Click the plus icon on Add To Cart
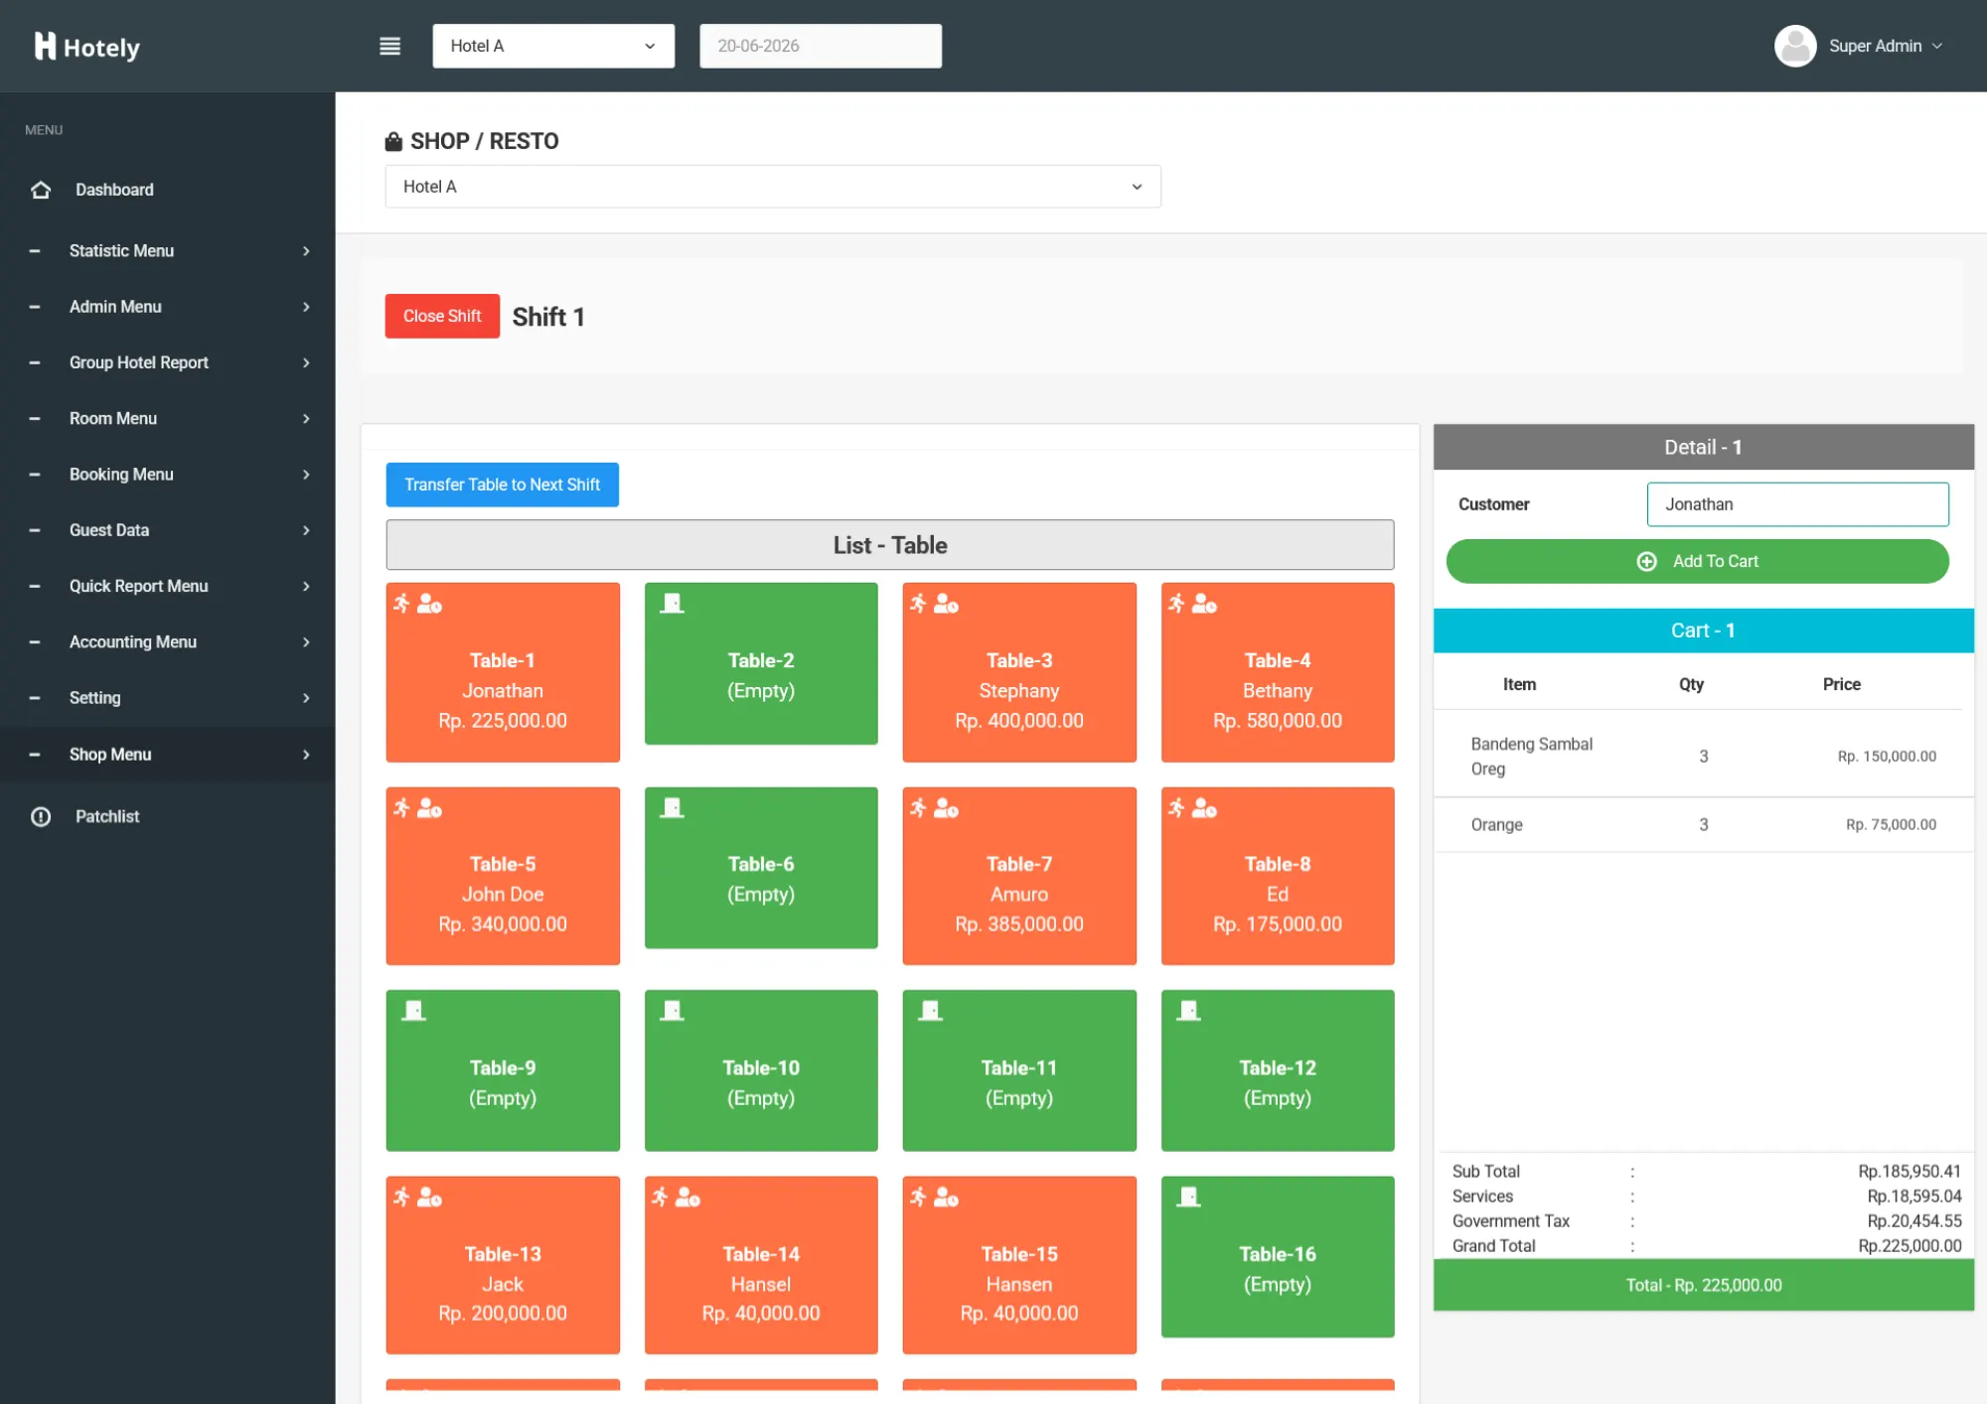 point(1646,562)
